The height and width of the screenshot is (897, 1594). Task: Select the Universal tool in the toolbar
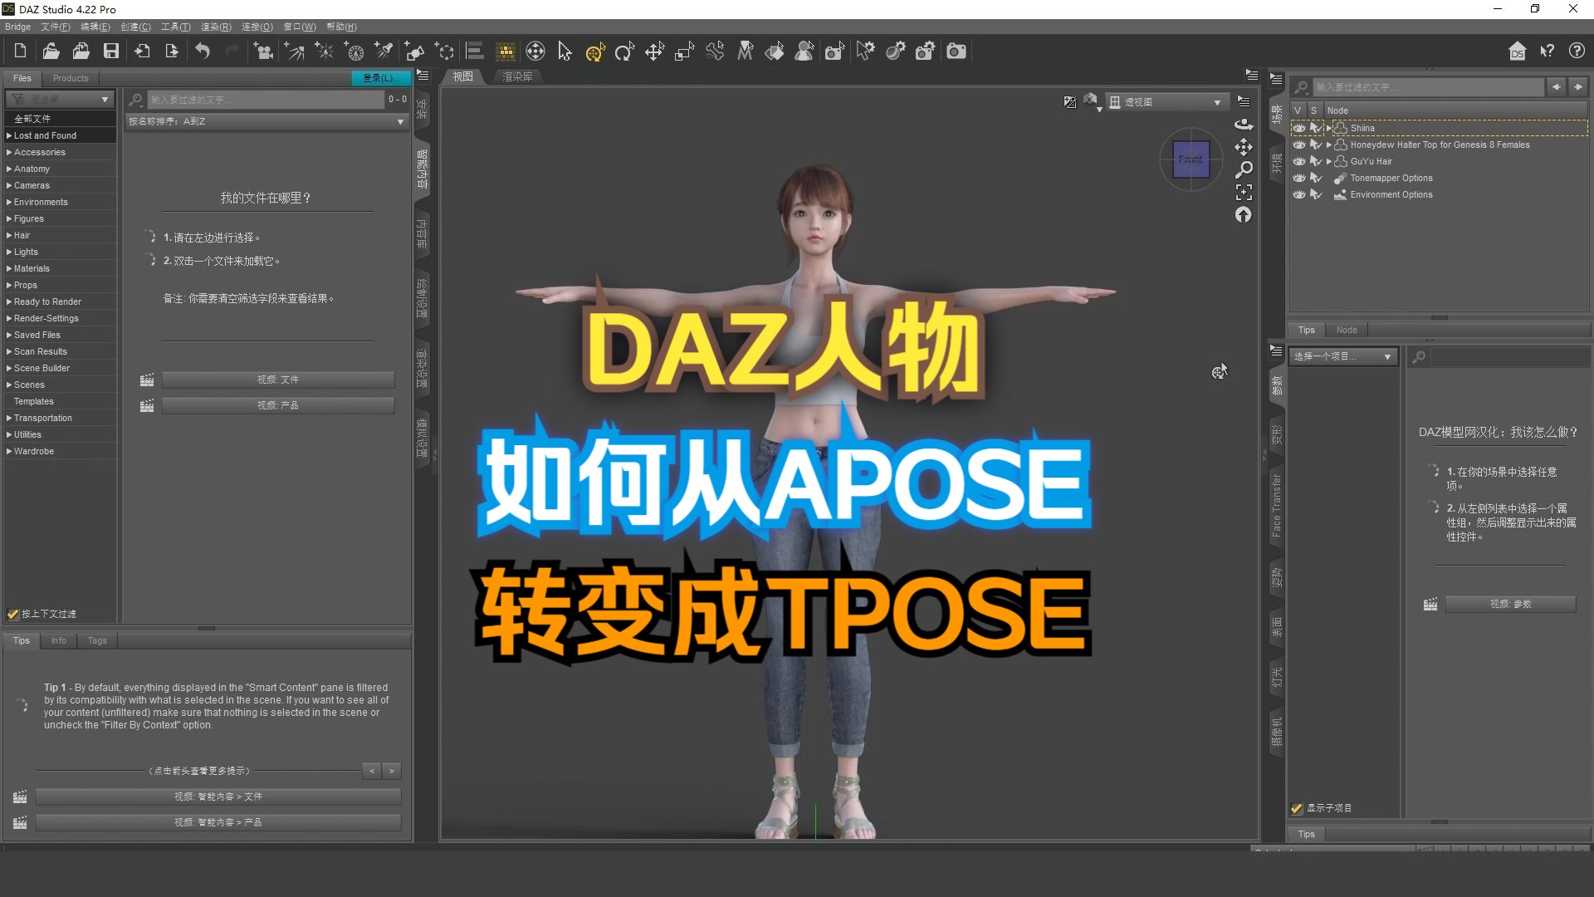point(594,51)
